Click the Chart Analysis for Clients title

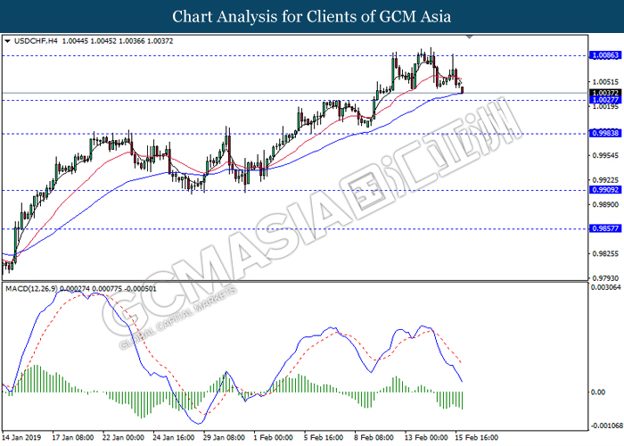click(x=312, y=17)
